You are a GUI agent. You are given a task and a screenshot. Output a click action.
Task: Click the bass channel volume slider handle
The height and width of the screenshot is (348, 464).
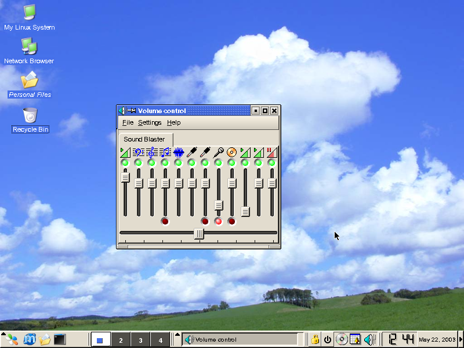[x=139, y=183]
